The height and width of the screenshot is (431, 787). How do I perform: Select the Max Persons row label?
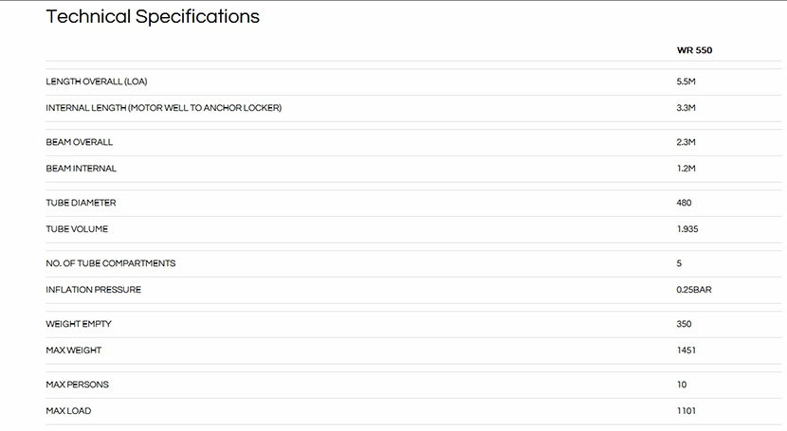[x=76, y=385]
